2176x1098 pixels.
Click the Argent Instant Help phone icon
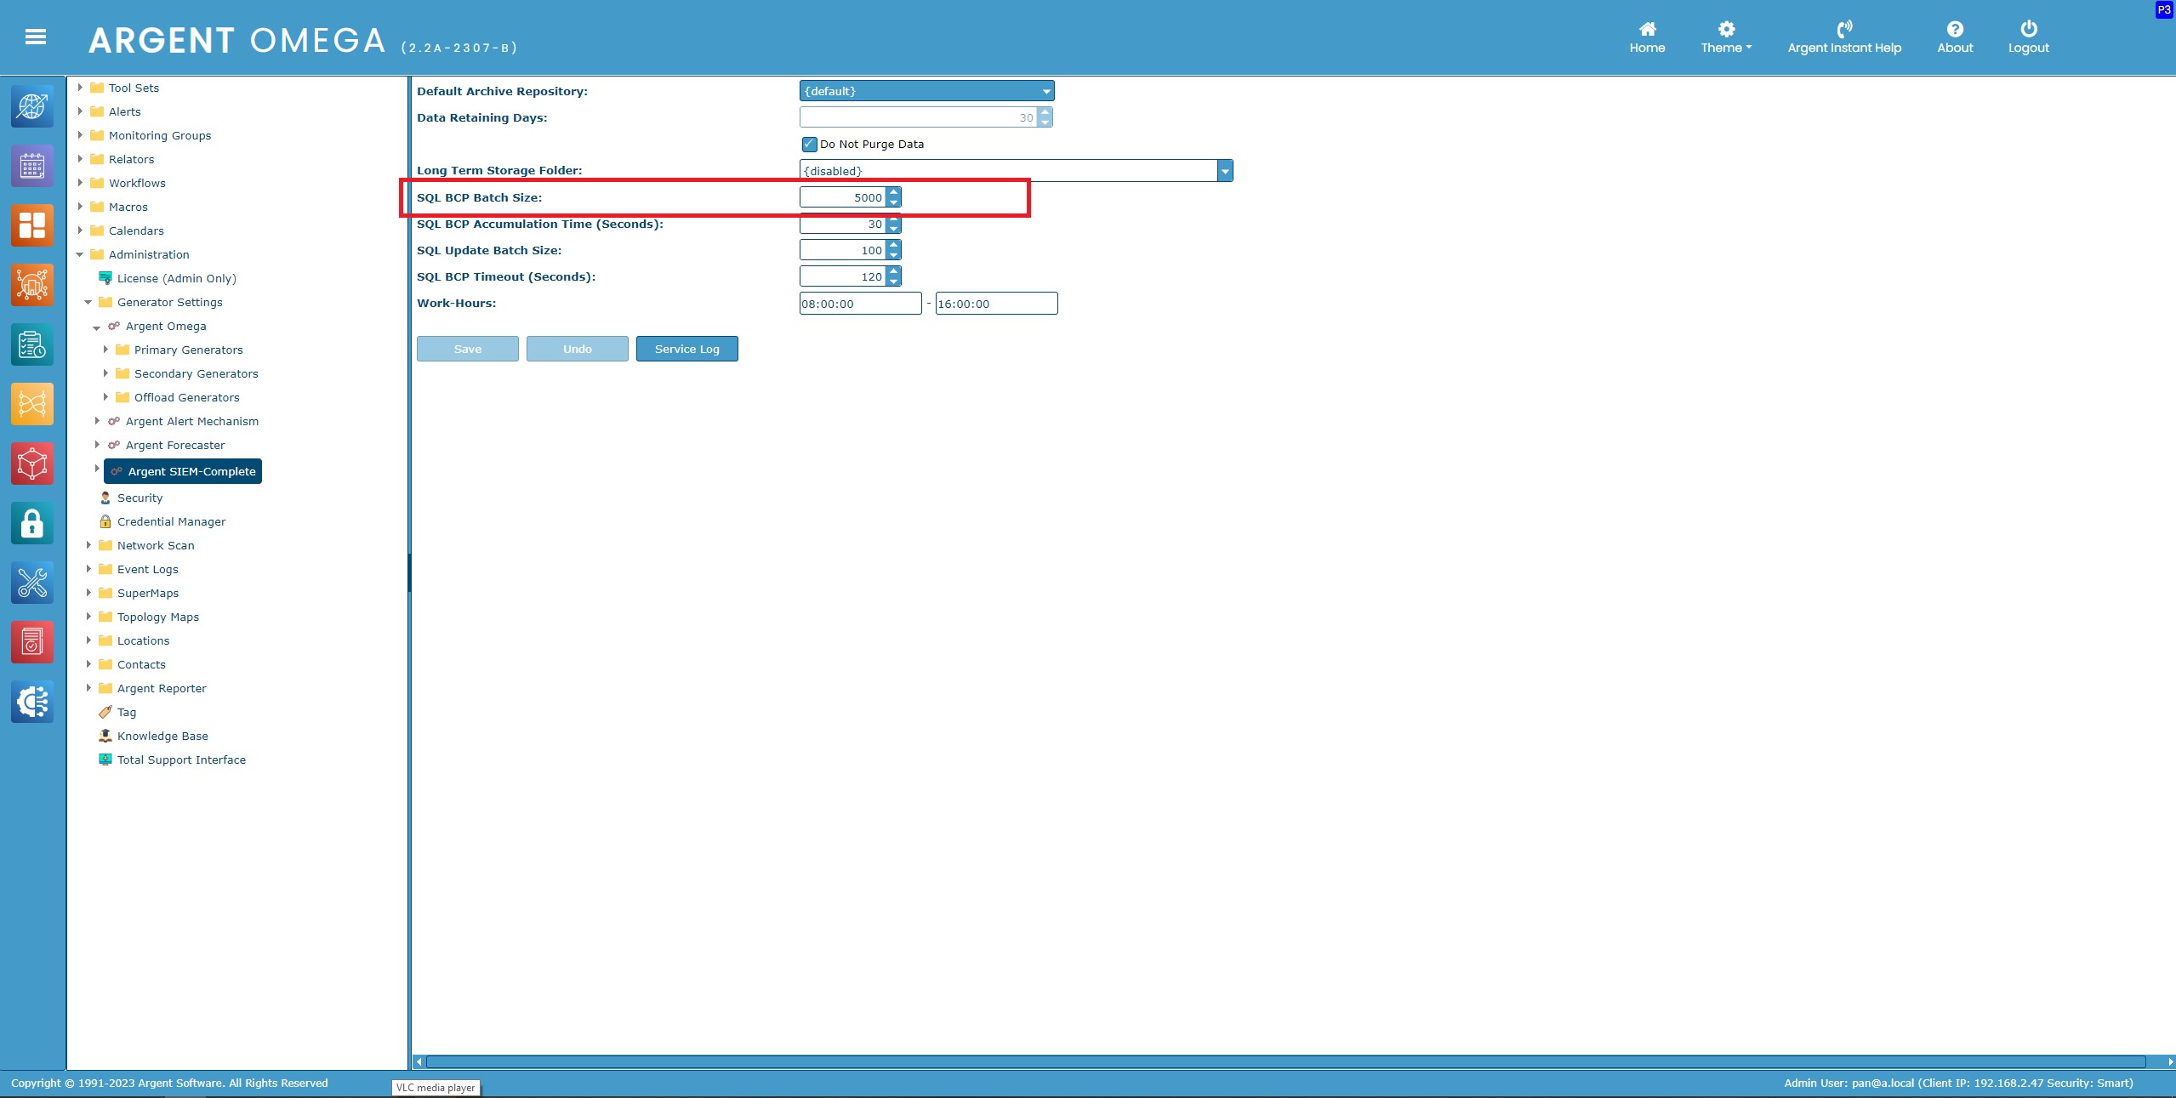pos(1843,30)
